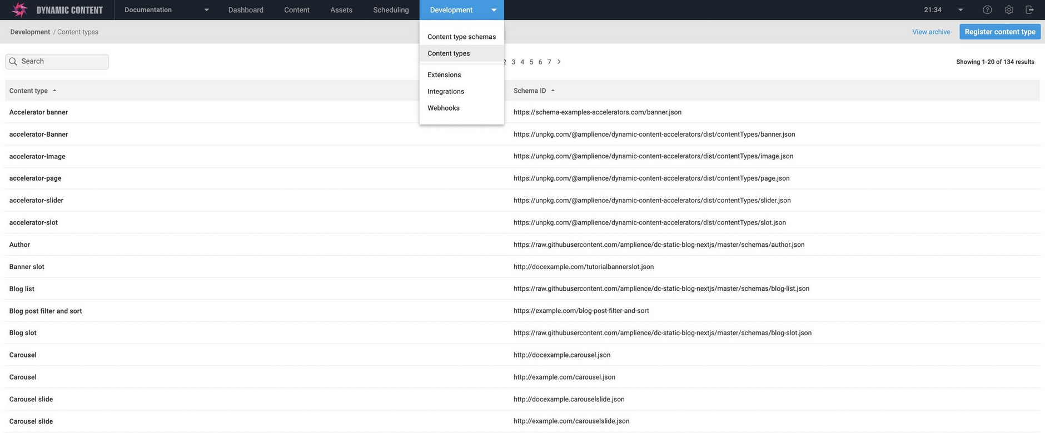Click schema URL ending contentTypes/slider.json

tap(652, 200)
